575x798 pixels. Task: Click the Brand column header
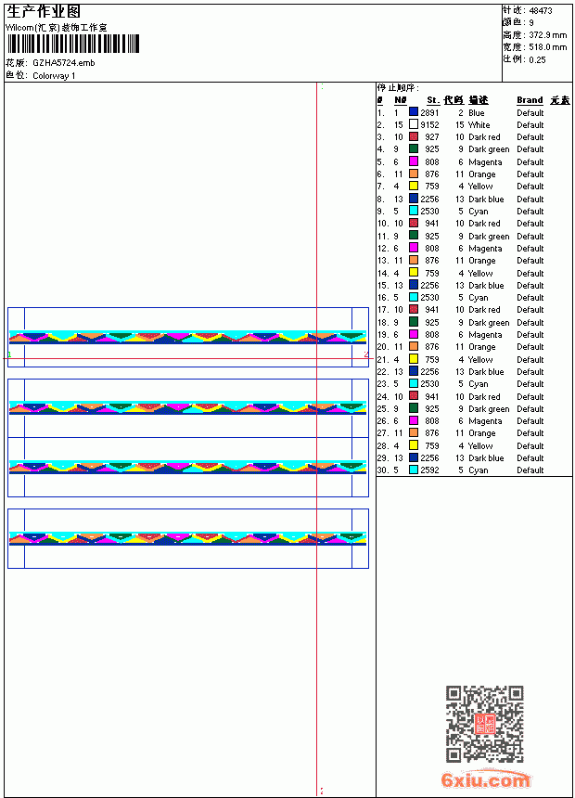tap(530, 100)
